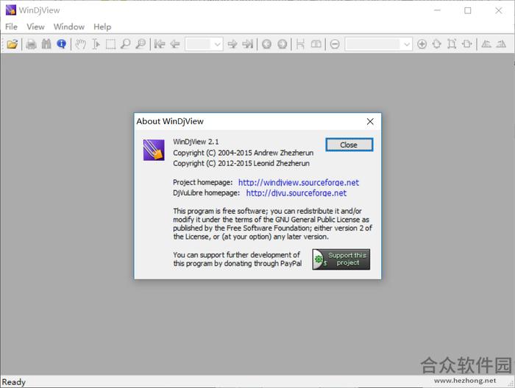Open the Help menu

click(x=102, y=26)
